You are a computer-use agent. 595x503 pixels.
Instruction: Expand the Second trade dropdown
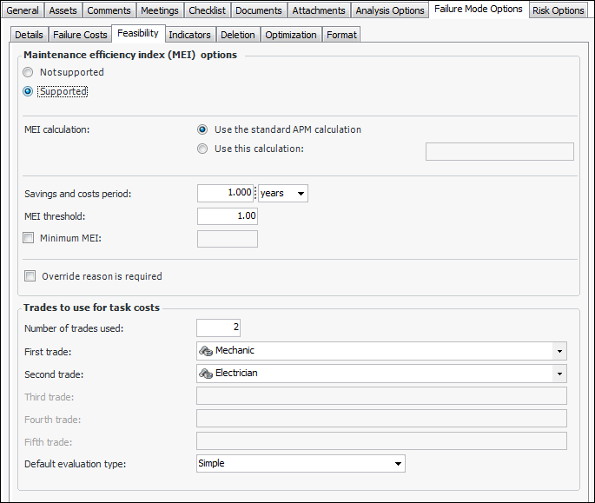(559, 374)
